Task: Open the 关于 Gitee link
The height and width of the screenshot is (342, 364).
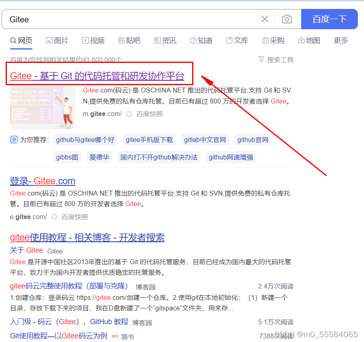Action: [x=26, y=250]
